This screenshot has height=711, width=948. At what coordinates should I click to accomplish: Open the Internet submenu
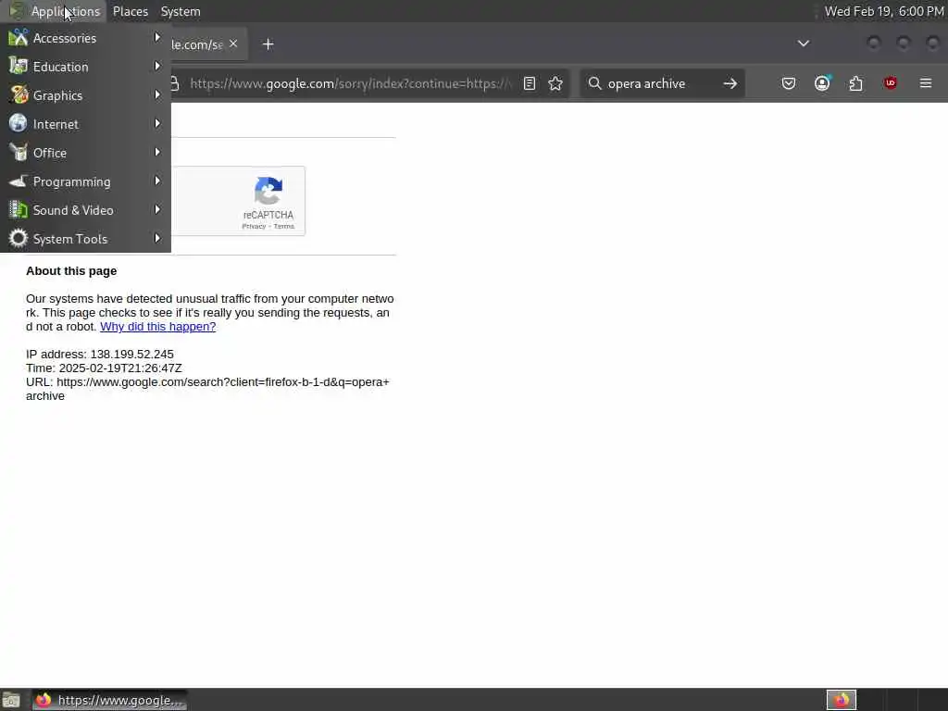pos(85,124)
